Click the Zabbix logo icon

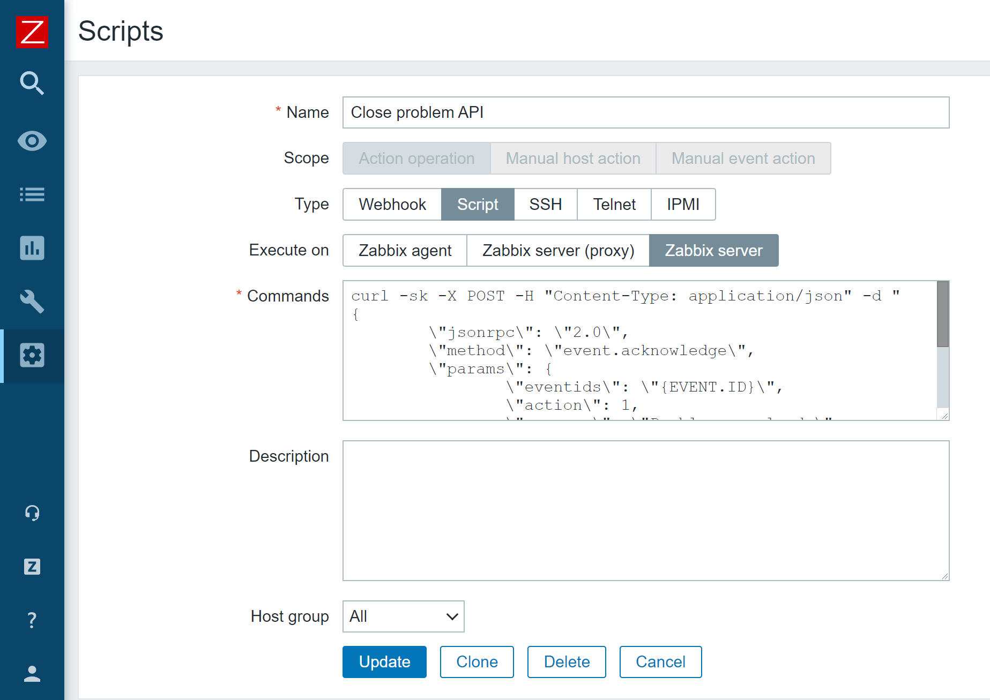tap(32, 32)
